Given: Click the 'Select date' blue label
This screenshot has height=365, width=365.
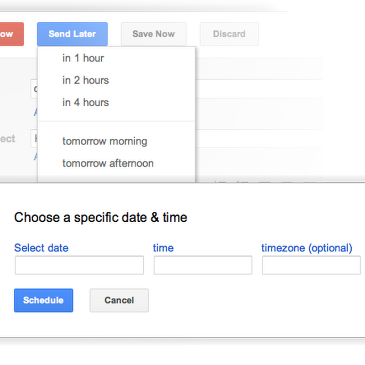Looking at the screenshot, I should (x=41, y=248).
